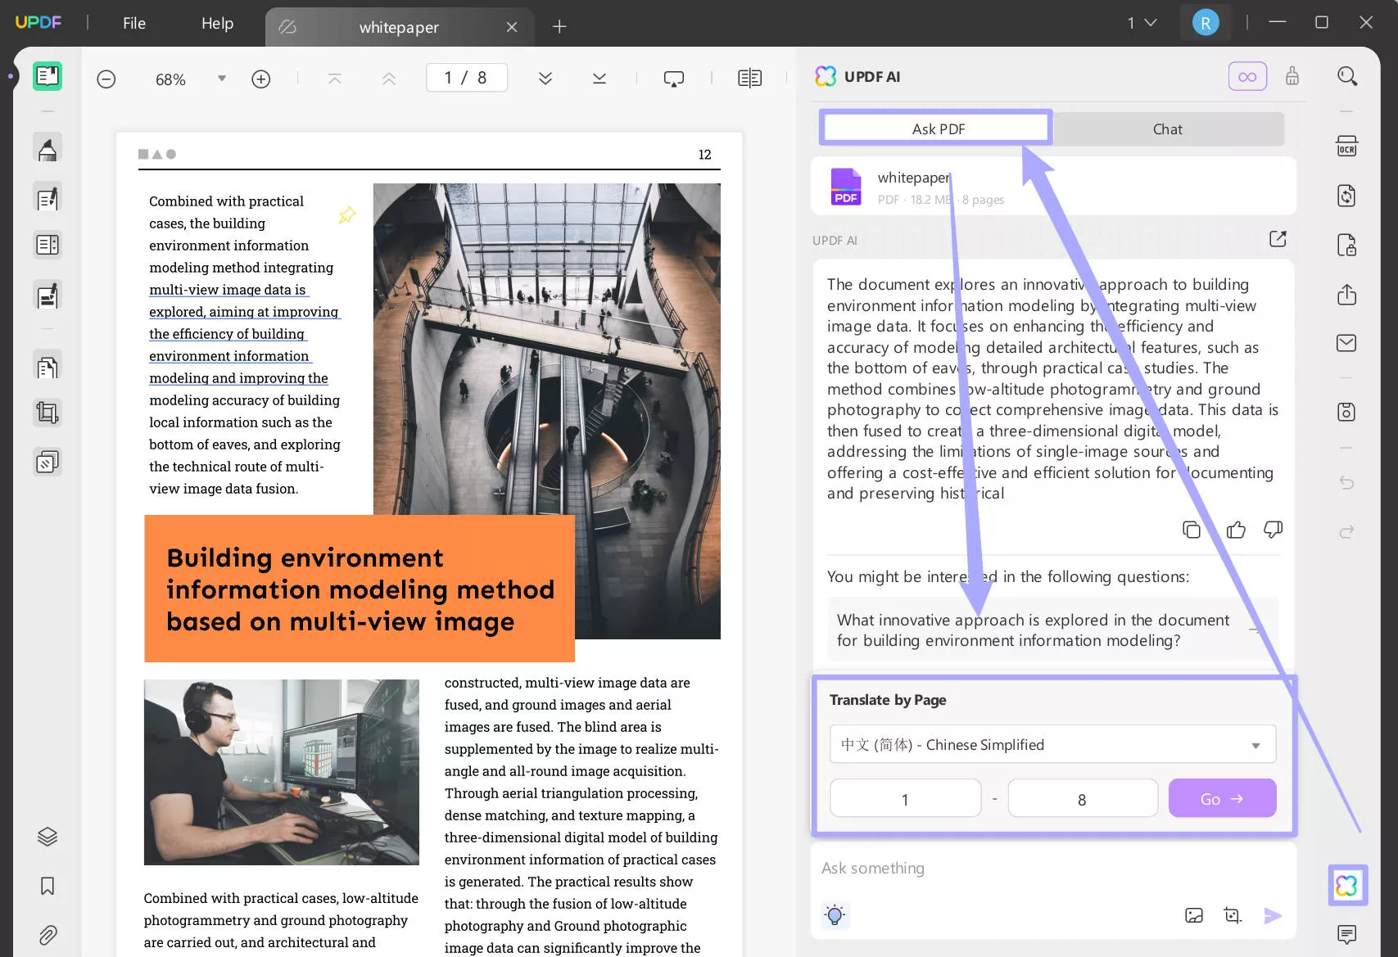Go to the previous page
Image resolution: width=1398 pixels, height=957 pixels.
click(x=389, y=79)
